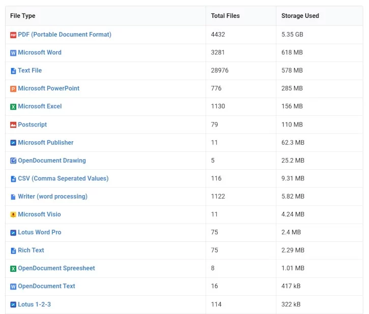
Task: Open the OpenDocument Text link
Action: click(46, 286)
